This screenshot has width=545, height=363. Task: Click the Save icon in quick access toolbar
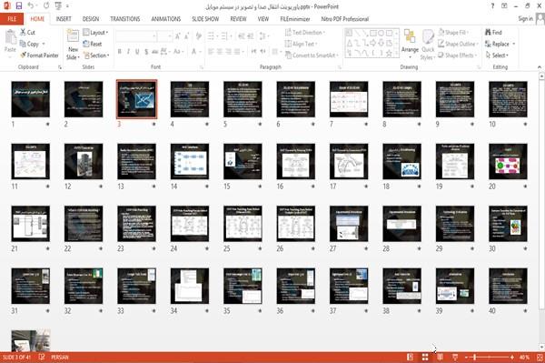pos(19,6)
